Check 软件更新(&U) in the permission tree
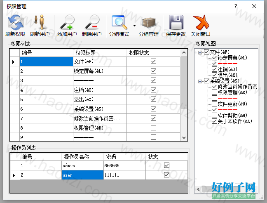The image size is (267, 203). 214,104
